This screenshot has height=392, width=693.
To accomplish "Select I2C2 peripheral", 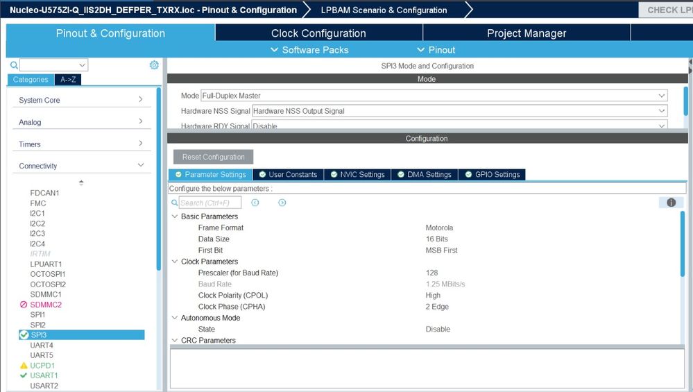I will pyautogui.click(x=37, y=223).
